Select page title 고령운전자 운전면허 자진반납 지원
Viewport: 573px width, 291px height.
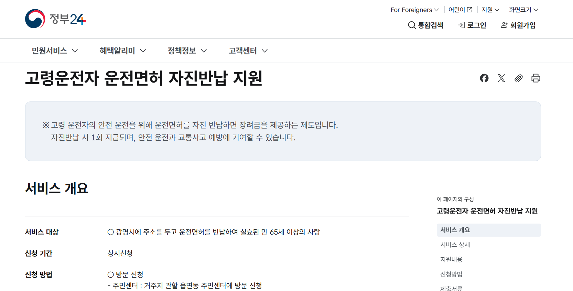(144, 78)
